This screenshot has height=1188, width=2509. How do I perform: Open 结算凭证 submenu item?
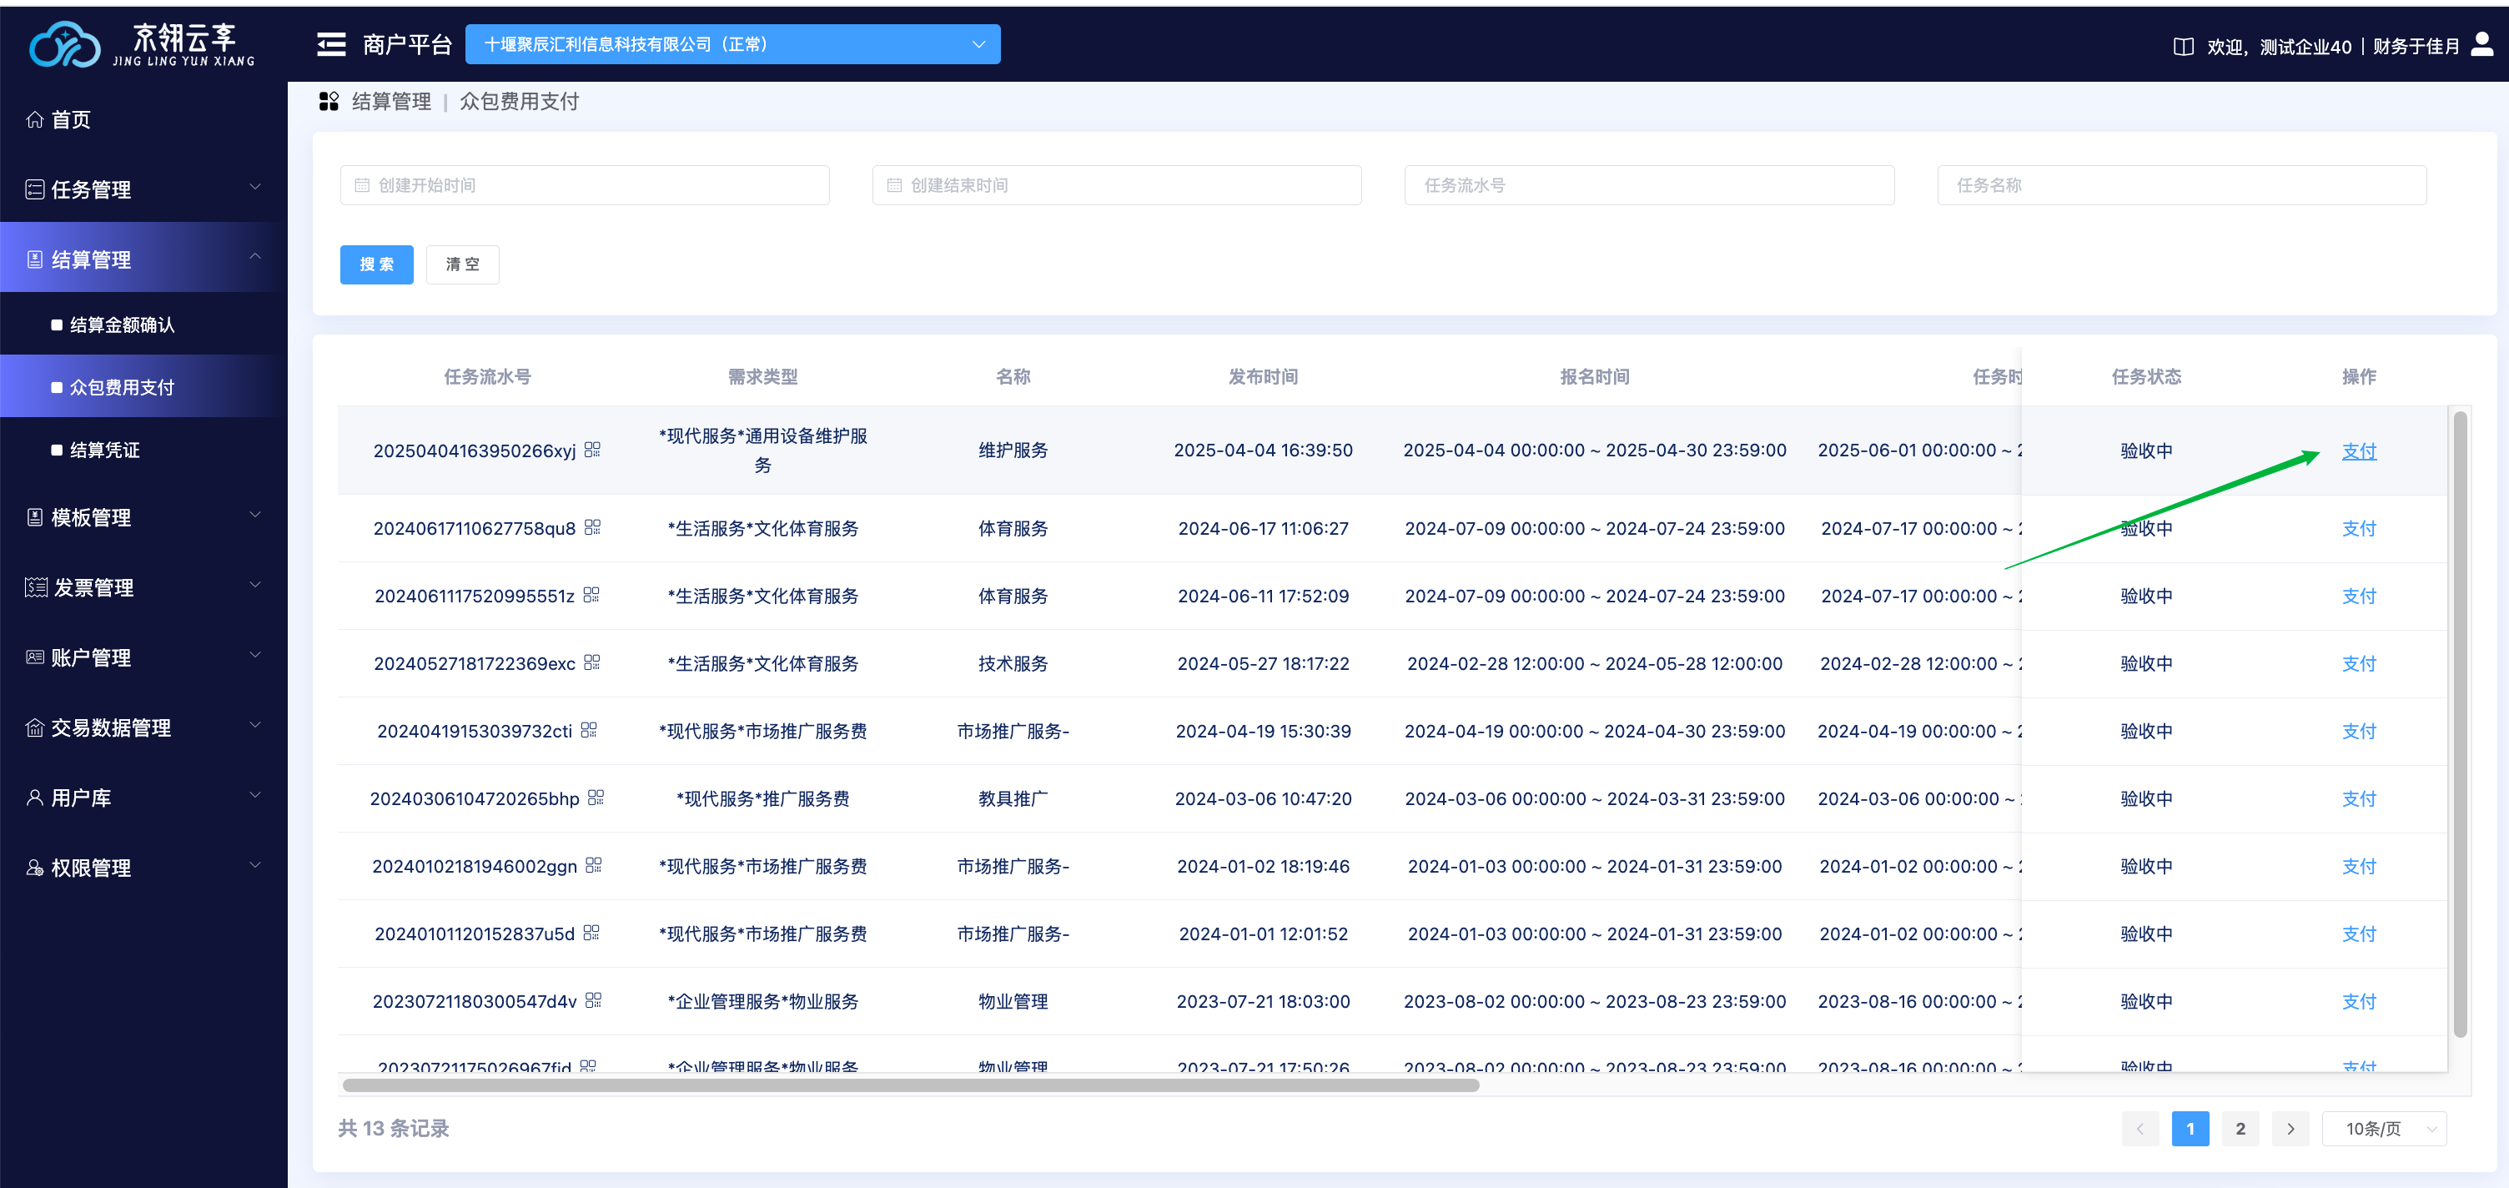coord(104,450)
